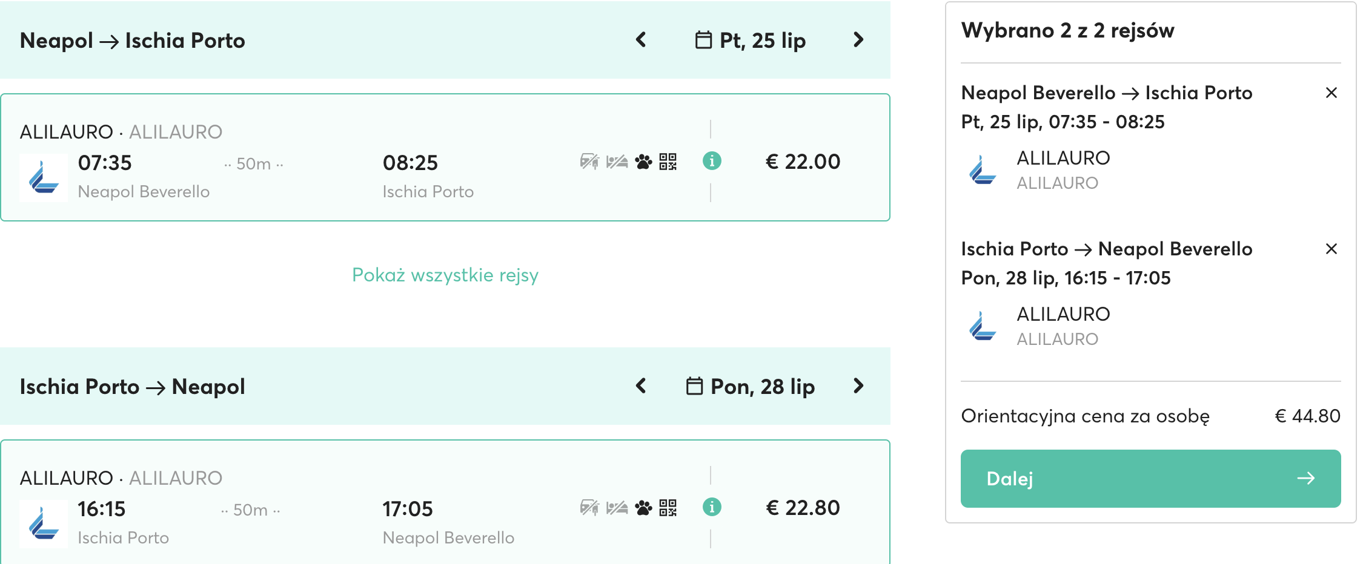Remove Ischia Porto to Neapol Beverello selection
The height and width of the screenshot is (564, 1363).
1331,249
